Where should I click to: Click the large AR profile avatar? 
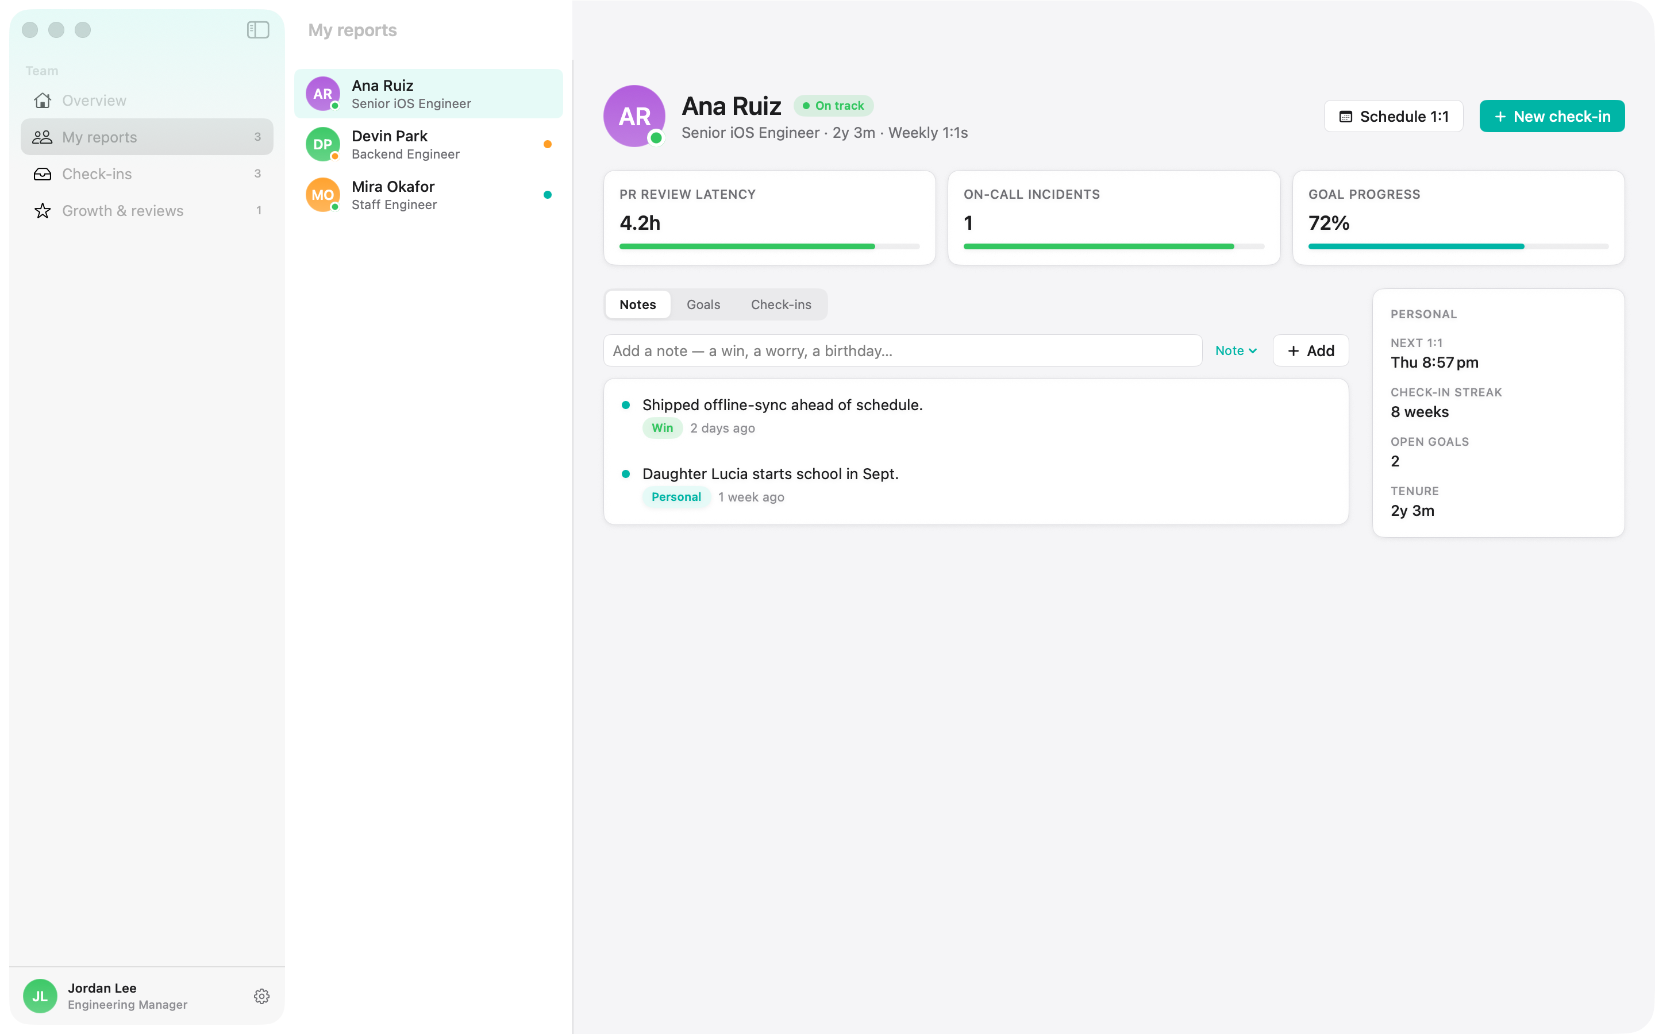tap(634, 116)
